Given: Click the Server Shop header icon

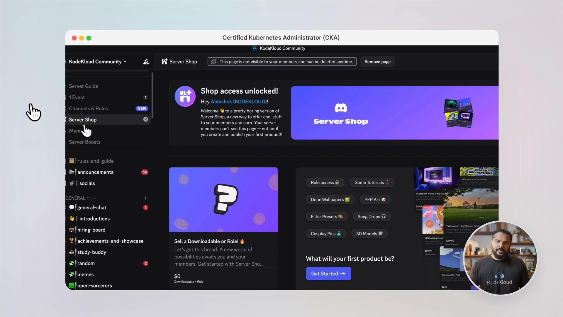Looking at the screenshot, I should [x=165, y=61].
